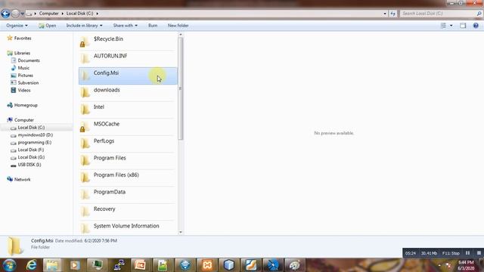
Task: Select the Program Files (x86) folder
Action: coord(128,178)
